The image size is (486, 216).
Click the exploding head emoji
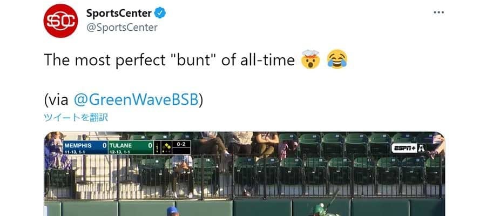309,60
